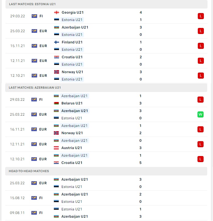Click the red L badge for Georgia match
The width and height of the screenshot is (213, 221).
click(201, 16)
